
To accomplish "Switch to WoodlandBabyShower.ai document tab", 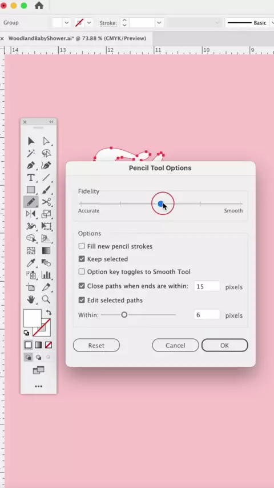I will click(77, 38).
